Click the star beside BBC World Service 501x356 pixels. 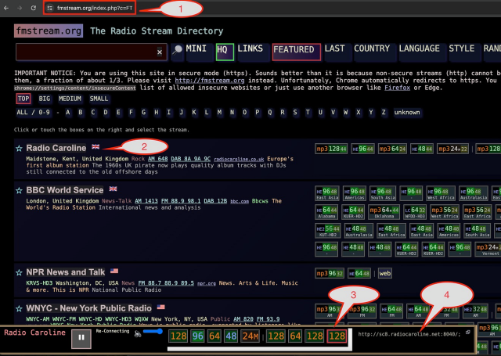coord(19,190)
